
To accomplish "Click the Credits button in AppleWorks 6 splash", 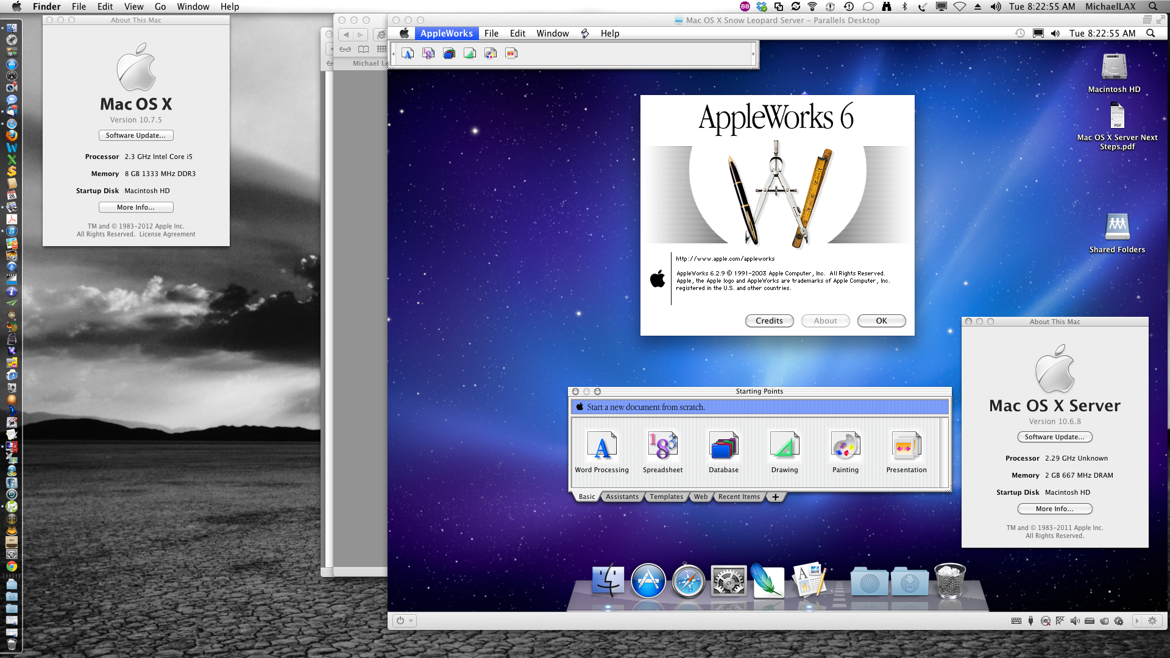I will pyautogui.click(x=768, y=320).
